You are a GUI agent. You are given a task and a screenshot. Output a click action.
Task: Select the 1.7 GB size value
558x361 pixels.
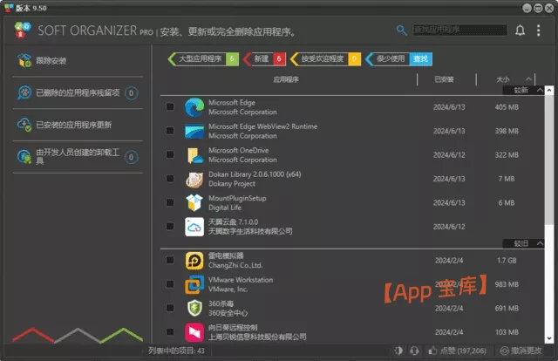tap(507, 261)
